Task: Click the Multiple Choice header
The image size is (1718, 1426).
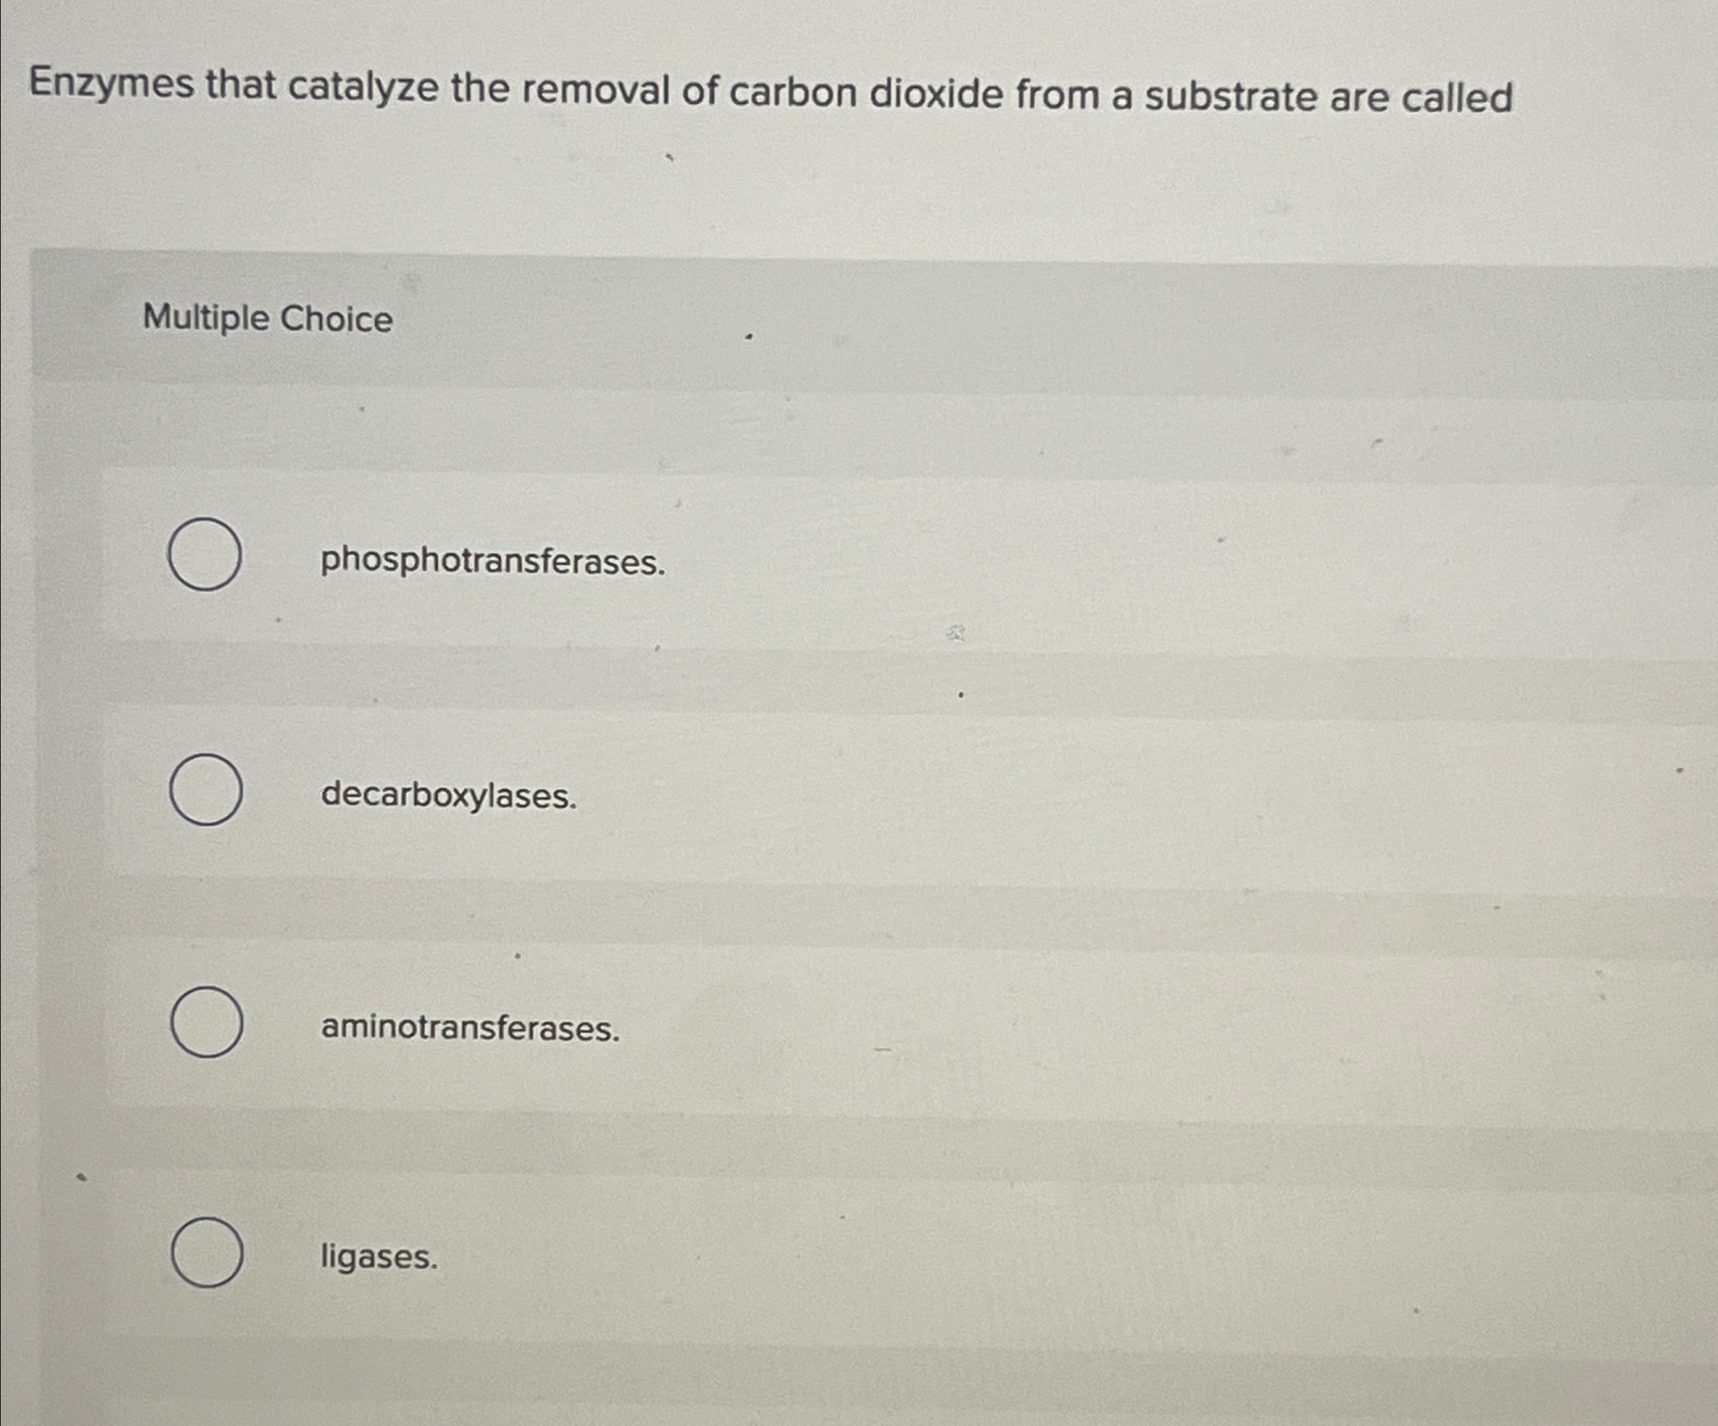Action: click(x=267, y=318)
